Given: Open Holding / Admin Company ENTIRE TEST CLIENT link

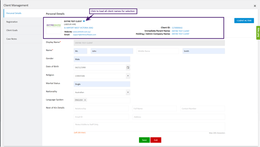Looking at the screenshot, I should click(x=180, y=34).
